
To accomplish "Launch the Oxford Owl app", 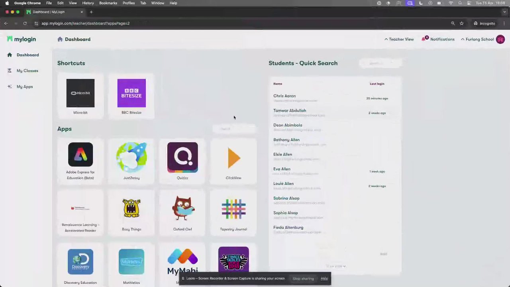I will pos(182,213).
